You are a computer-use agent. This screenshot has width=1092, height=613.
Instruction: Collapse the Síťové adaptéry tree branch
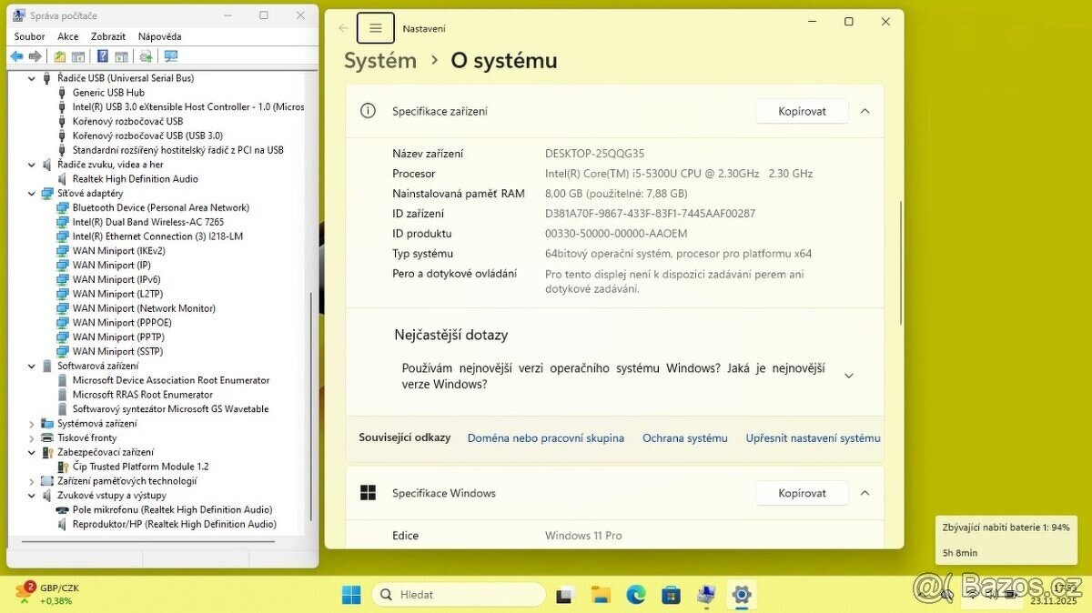[x=30, y=193]
